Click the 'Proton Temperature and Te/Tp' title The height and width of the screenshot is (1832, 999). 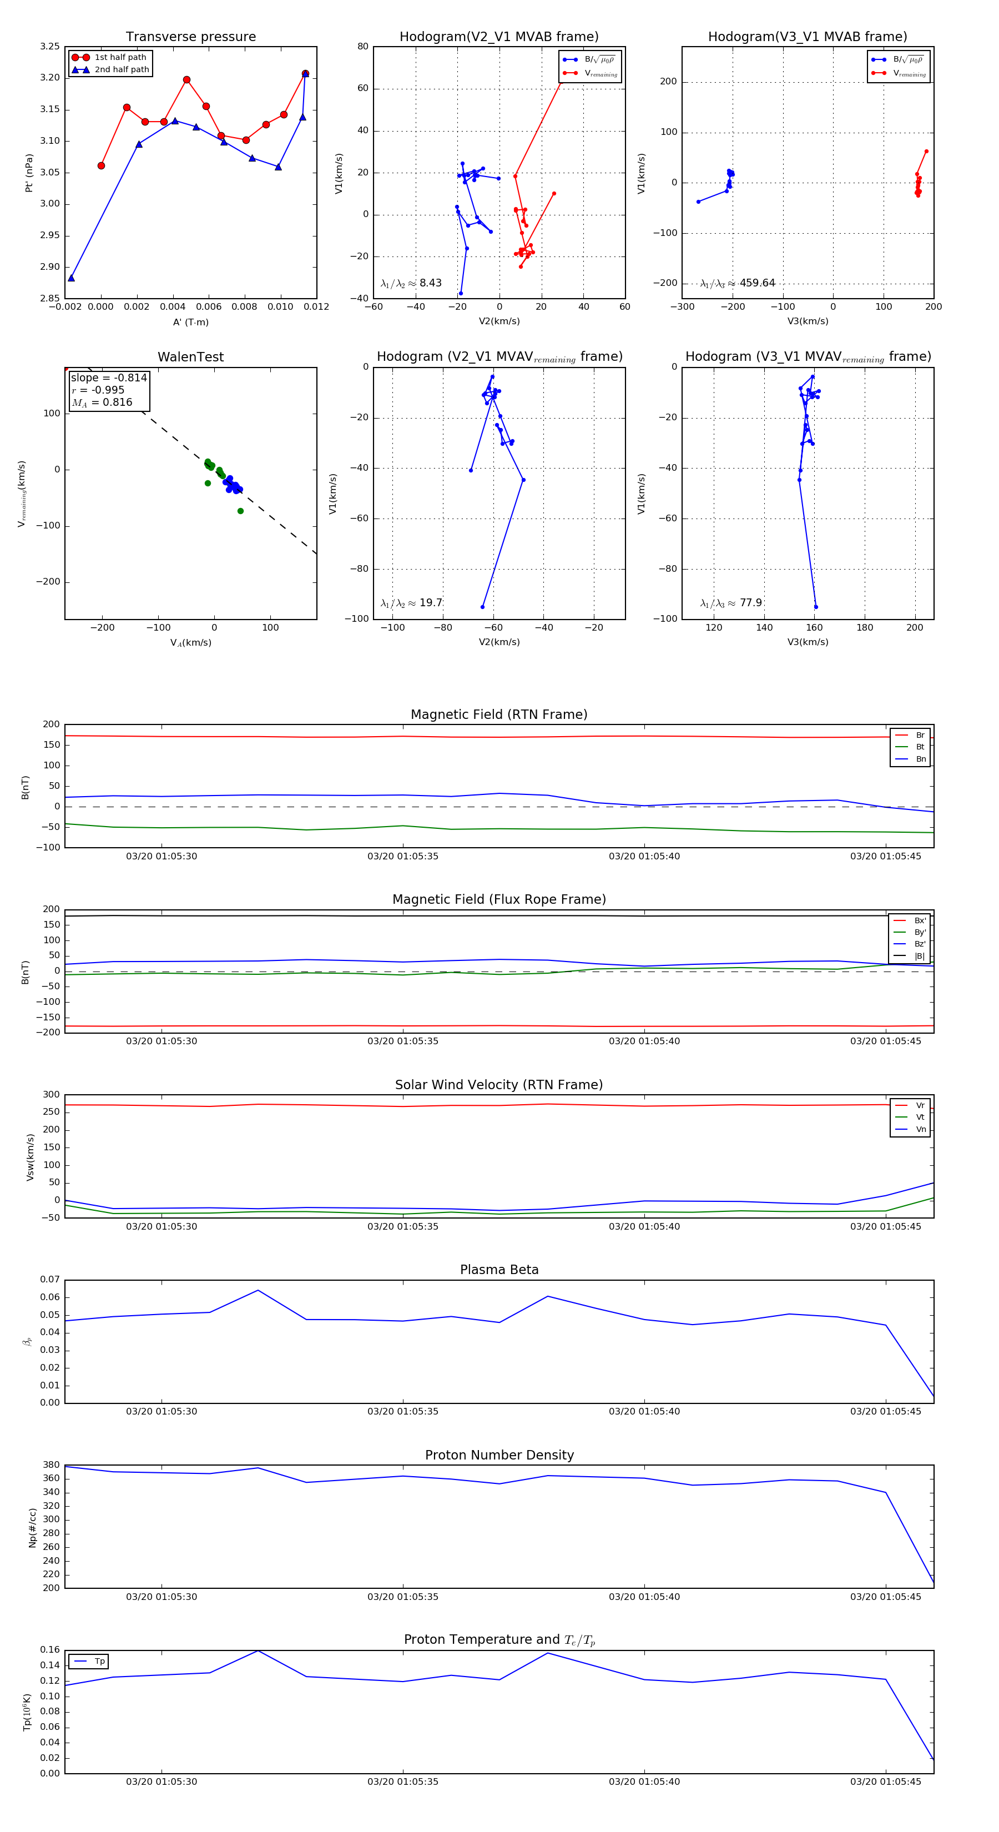click(x=499, y=1640)
